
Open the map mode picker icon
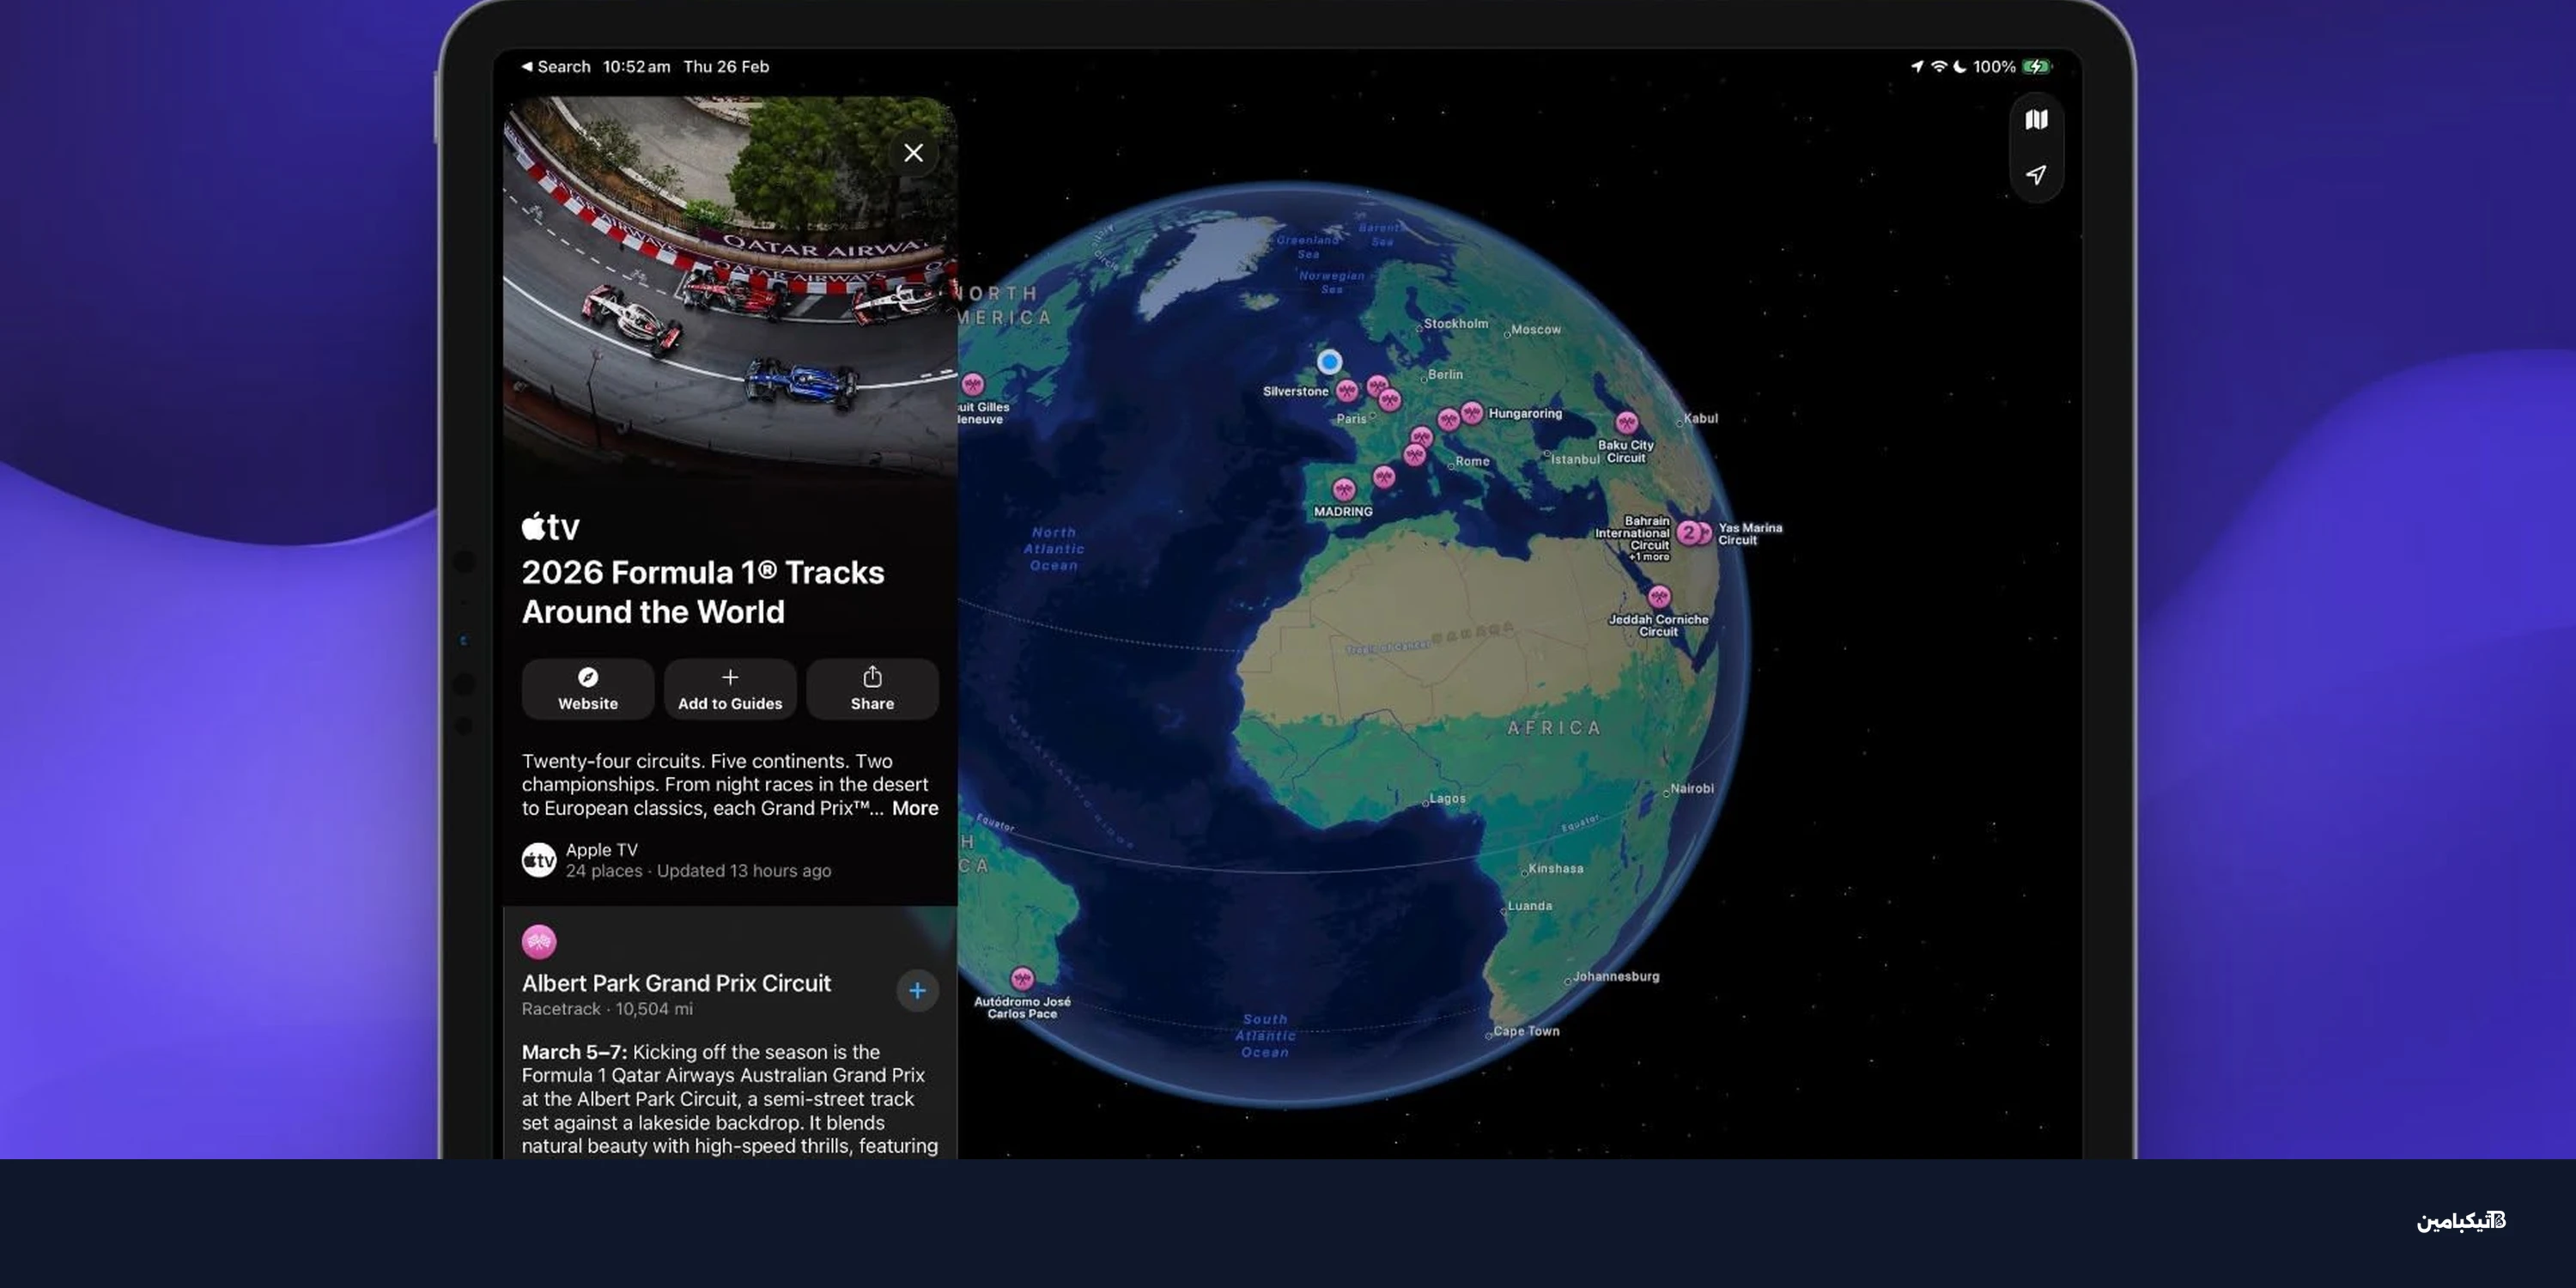[2036, 120]
